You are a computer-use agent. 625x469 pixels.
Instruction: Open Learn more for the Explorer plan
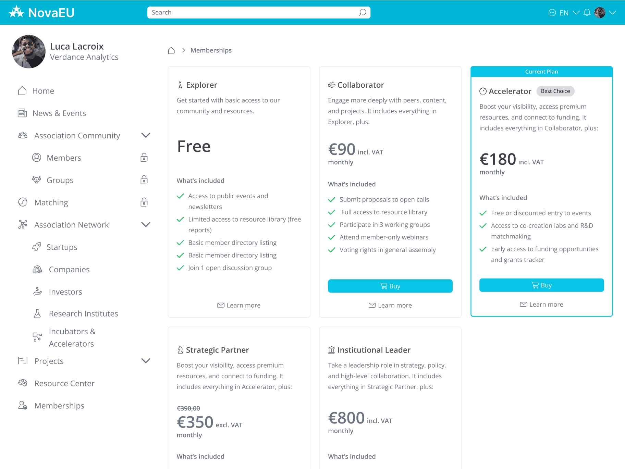tap(239, 305)
